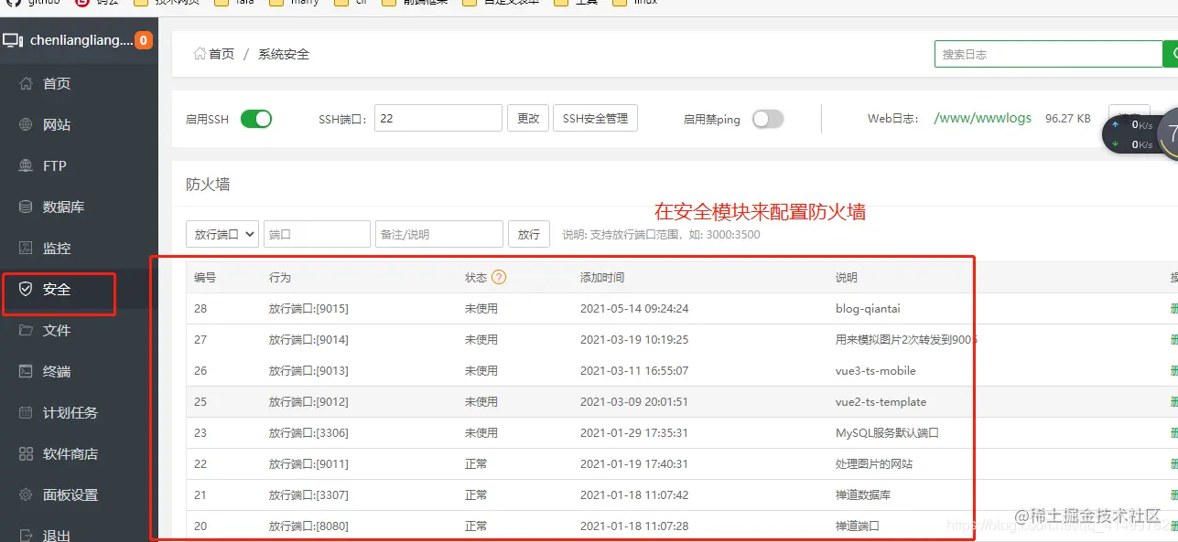Click the 网站 globe icon in sidebar
This screenshot has height=542, width=1178.
click(26, 124)
